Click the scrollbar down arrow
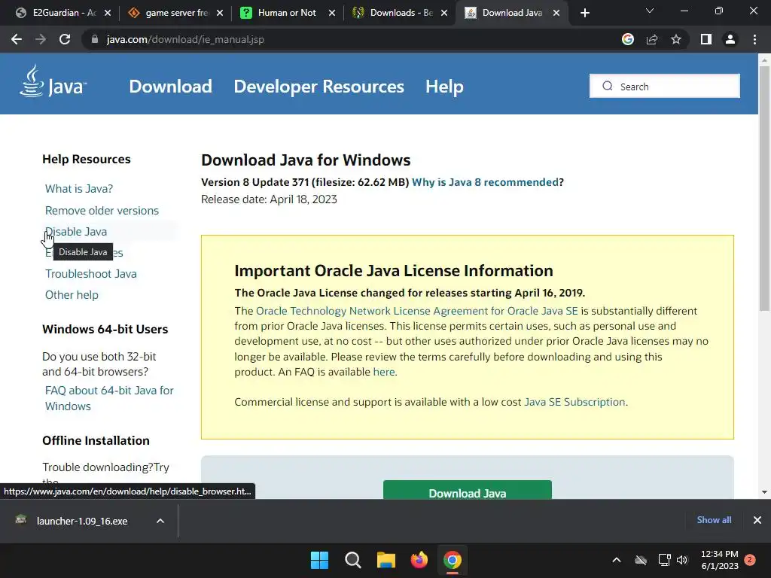This screenshot has height=578, width=771. pyautogui.click(x=764, y=492)
